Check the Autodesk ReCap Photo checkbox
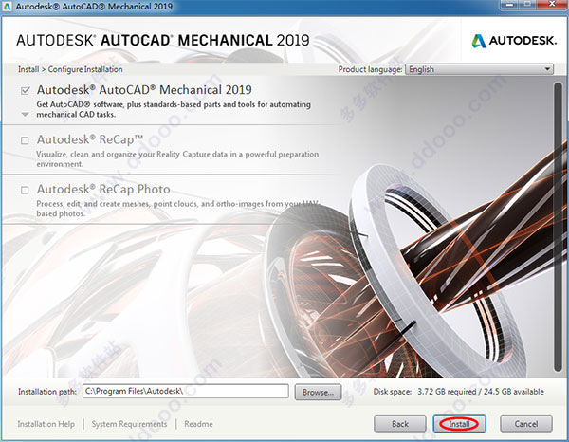This screenshot has width=569, height=442. [25, 190]
